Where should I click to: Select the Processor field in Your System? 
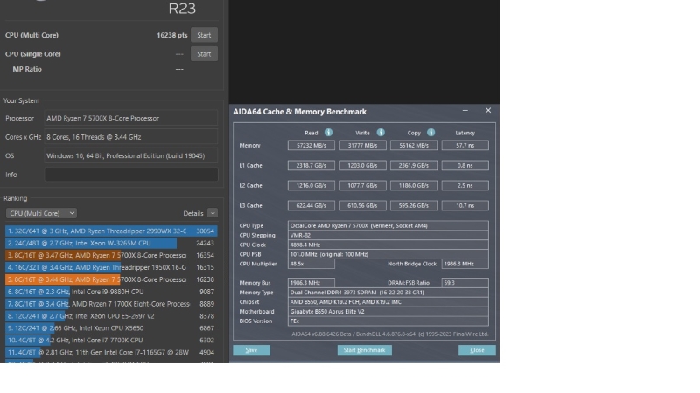tap(131, 118)
